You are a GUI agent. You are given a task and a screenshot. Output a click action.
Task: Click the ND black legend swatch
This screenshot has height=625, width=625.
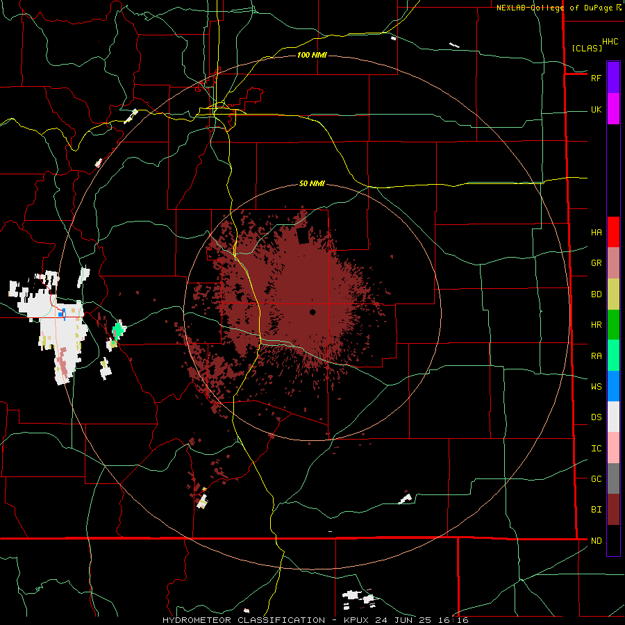click(613, 540)
